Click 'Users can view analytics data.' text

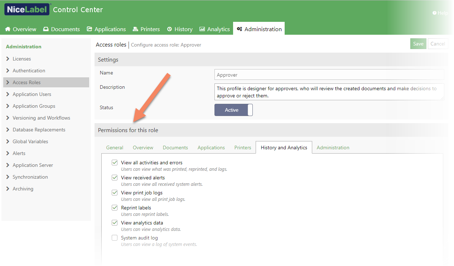[151, 229]
